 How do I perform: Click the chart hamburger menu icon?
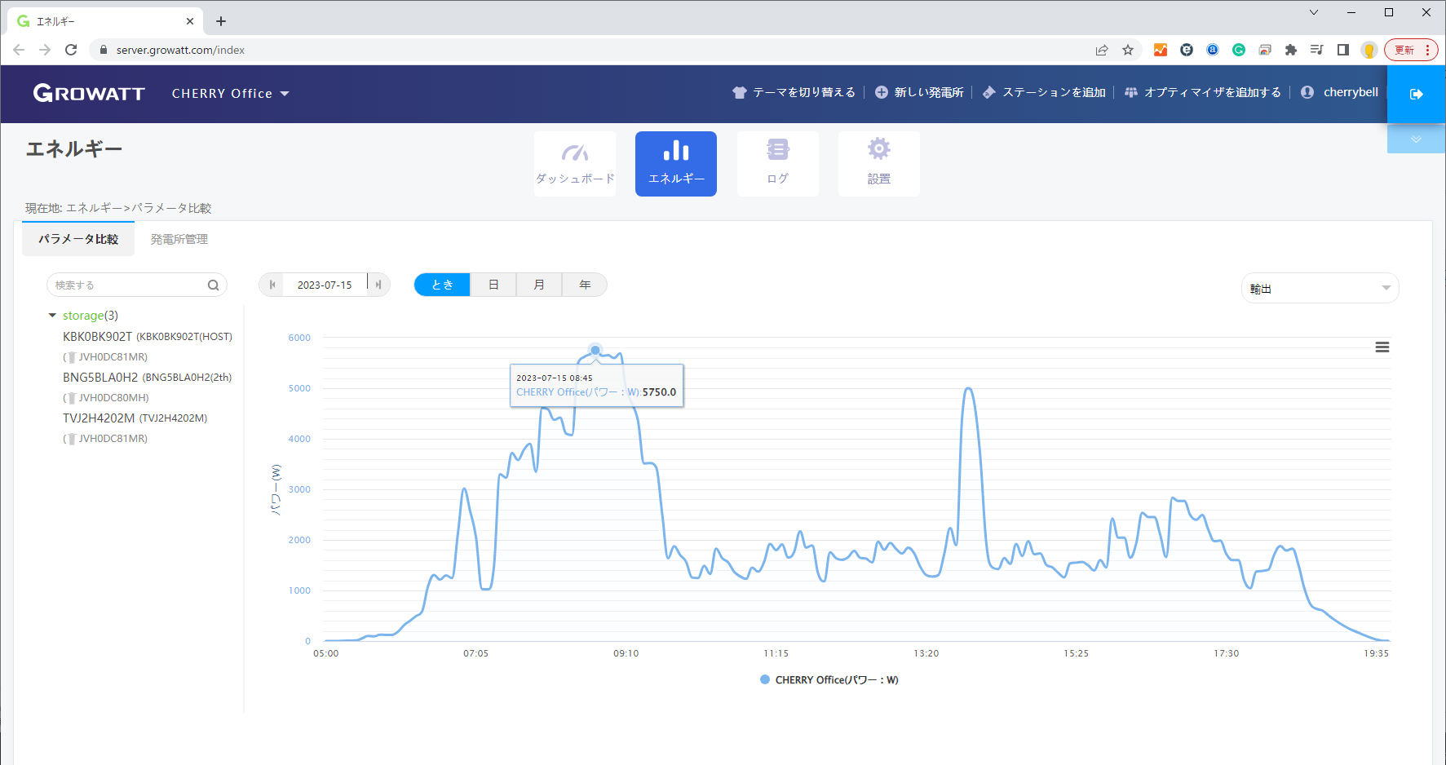tap(1382, 347)
